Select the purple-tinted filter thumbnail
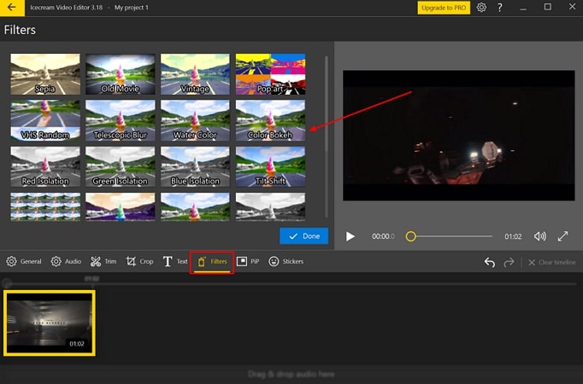 click(120, 207)
